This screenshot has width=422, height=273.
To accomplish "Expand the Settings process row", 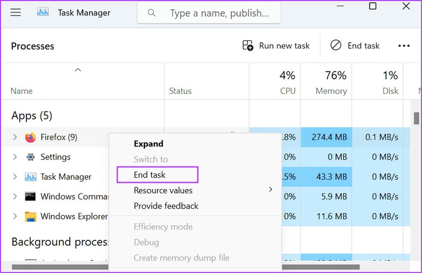I will [x=15, y=157].
